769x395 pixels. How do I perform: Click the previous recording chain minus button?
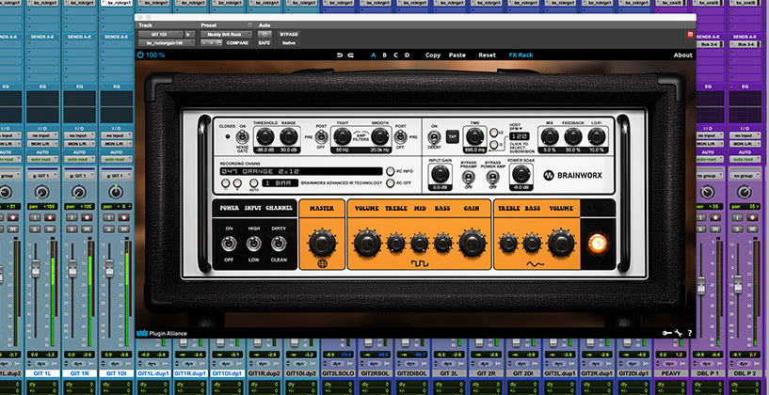(x=226, y=183)
